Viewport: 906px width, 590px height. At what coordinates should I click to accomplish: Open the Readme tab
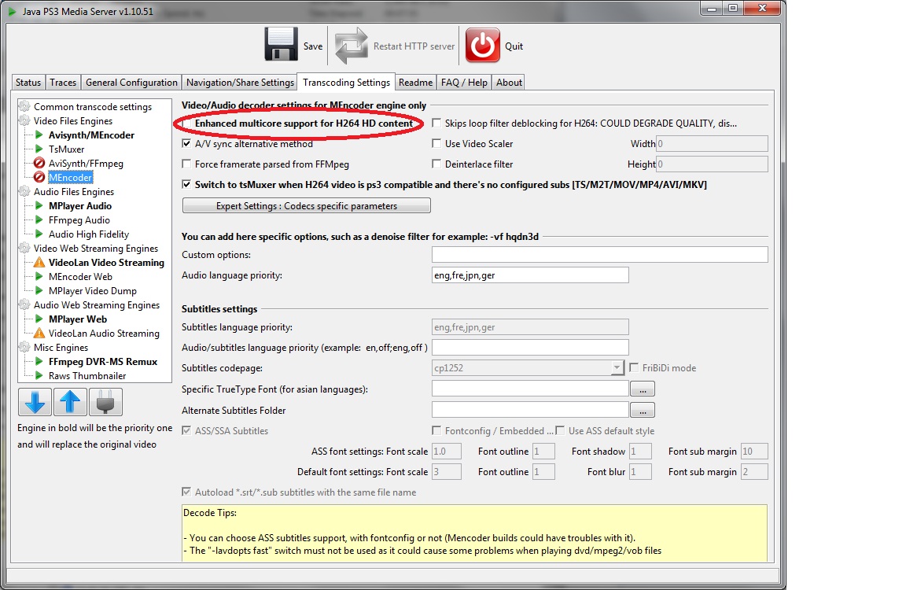(x=415, y=82)
